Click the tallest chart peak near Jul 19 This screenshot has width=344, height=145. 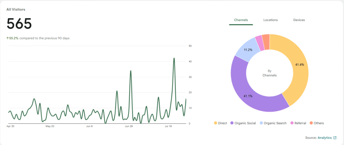point(174,59)
